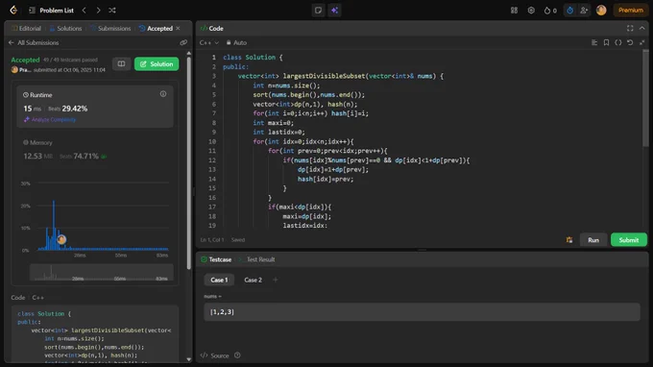Image resolution: width=653 pixels, height=367 pixels.
Task: Add a new test case plus
Action: 276,280
